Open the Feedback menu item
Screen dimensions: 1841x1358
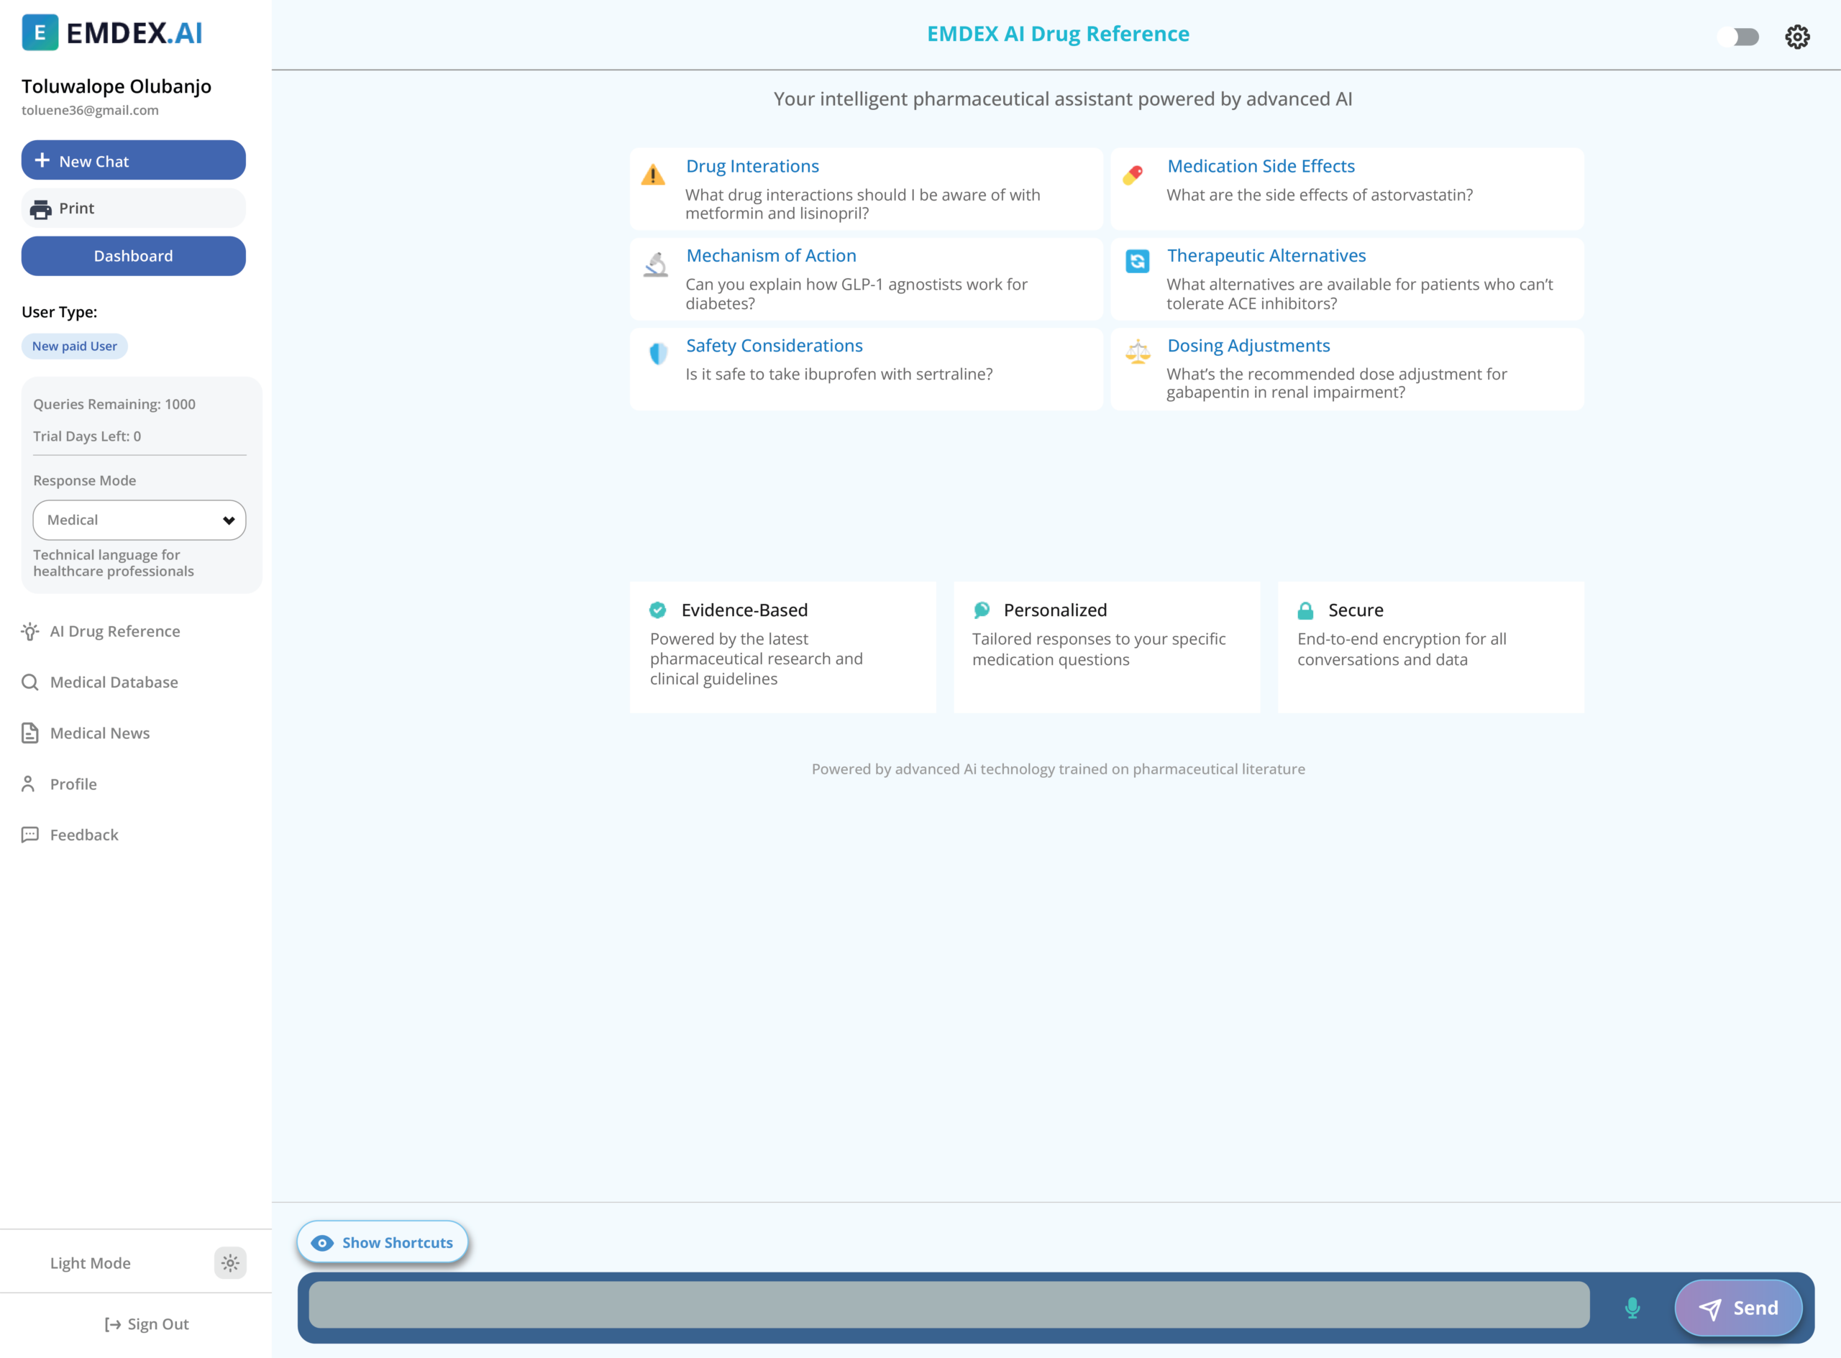pos(84,835)
